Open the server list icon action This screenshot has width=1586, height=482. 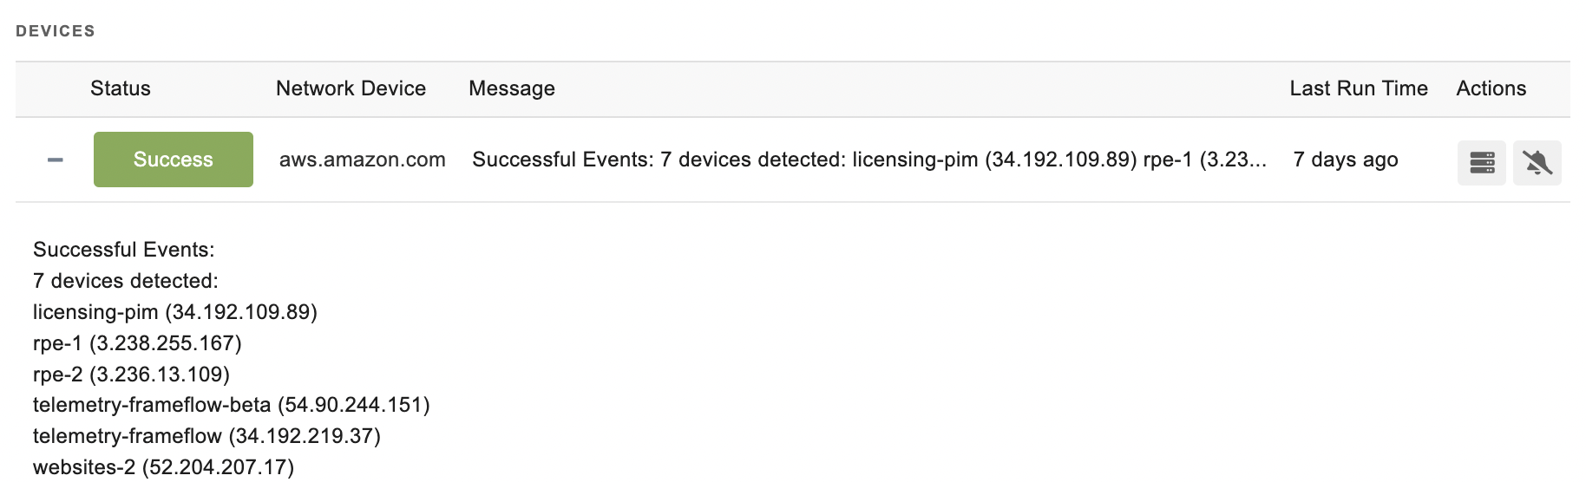point(1481,162)
